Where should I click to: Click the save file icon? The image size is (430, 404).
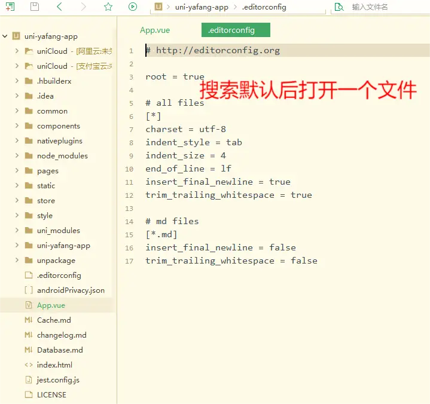34,7
